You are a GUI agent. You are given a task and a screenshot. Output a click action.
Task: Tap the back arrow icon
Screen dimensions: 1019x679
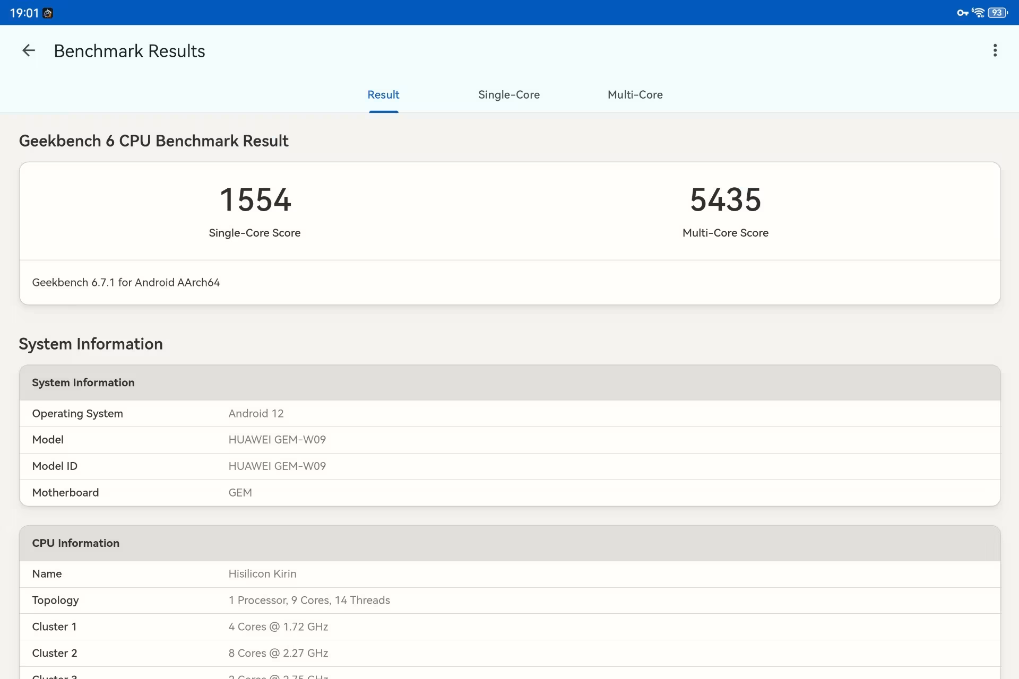point(28,50)
